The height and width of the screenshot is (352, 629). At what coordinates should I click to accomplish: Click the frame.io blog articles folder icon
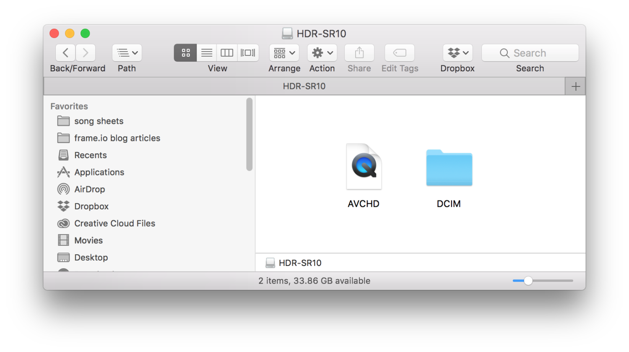tap(63, 138)
